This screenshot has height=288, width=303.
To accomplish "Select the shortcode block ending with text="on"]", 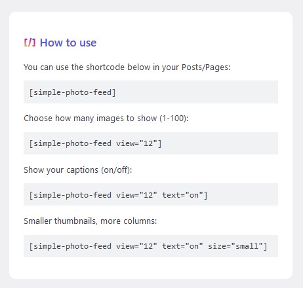I will 151,194.
